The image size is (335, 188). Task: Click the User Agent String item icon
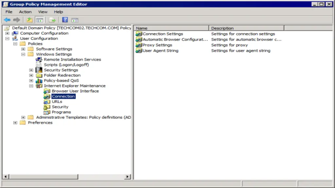(x=139, y=51)
